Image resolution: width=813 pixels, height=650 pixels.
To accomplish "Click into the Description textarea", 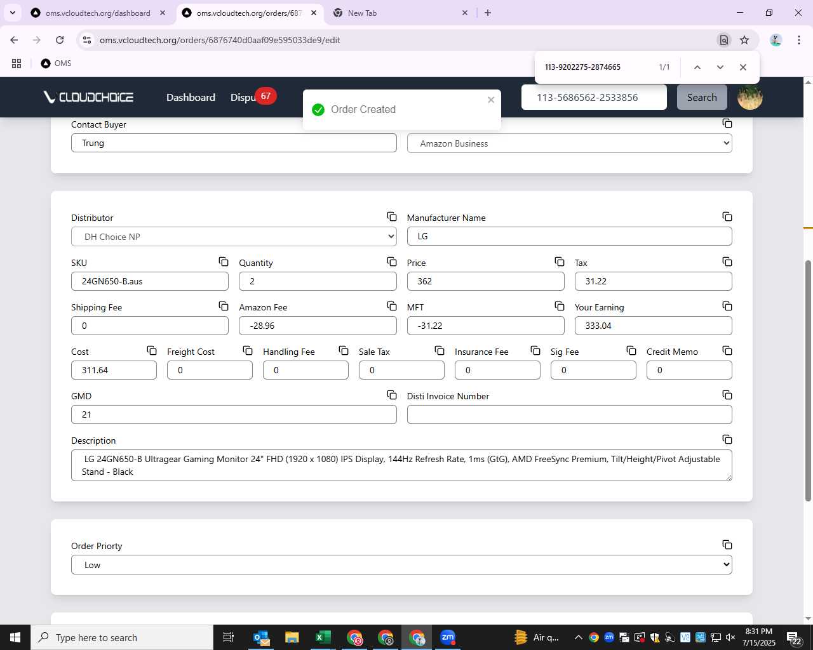I will 401,465.
